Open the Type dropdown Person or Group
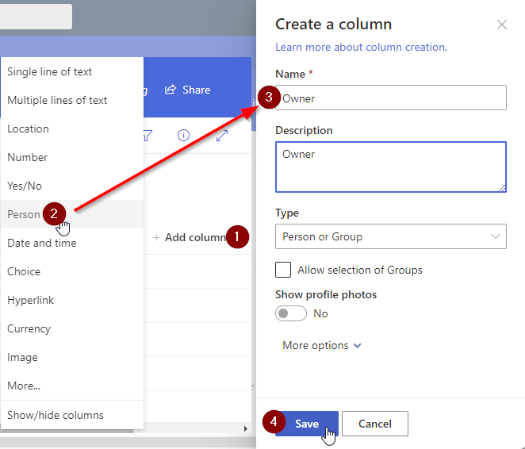Screen dimensions: 525x449 (x=390, y=236)
